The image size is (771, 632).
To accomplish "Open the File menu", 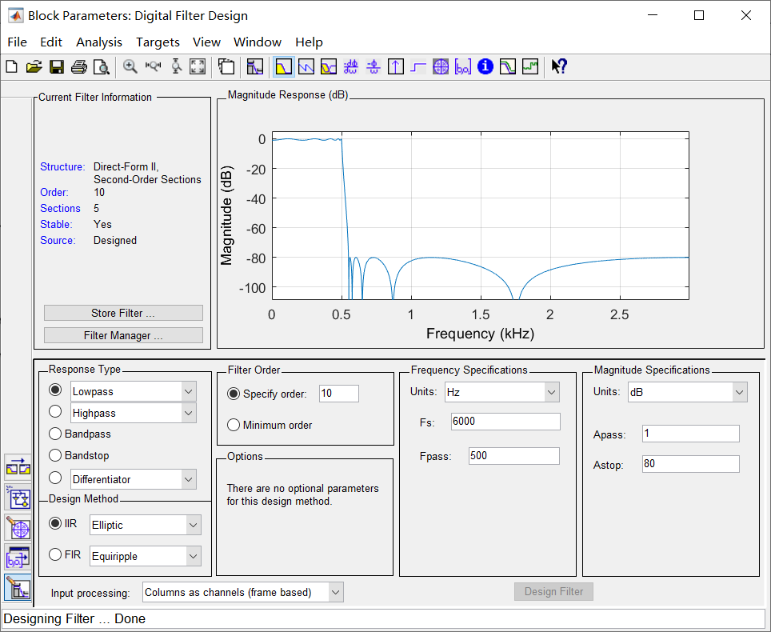I will [18, 42].
